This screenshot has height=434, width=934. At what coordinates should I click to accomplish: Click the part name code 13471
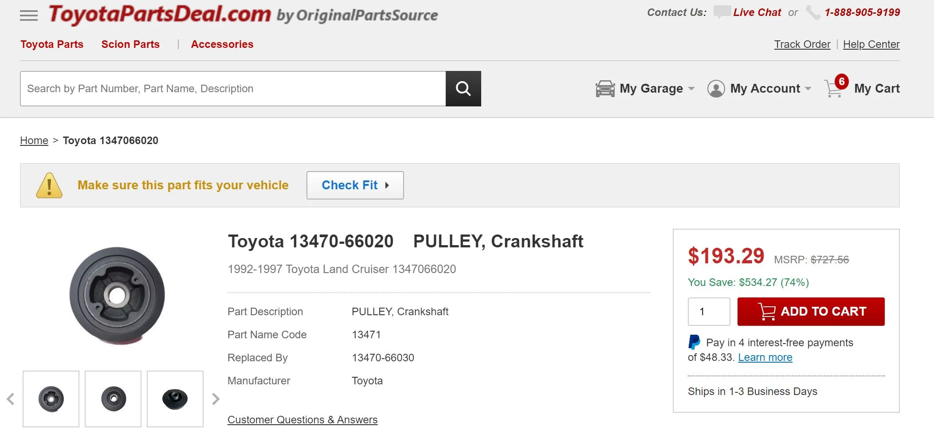366,335
